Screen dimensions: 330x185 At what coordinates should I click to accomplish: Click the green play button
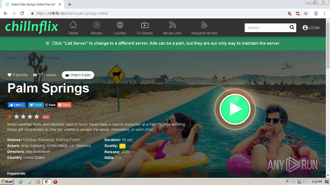(235, 109)
